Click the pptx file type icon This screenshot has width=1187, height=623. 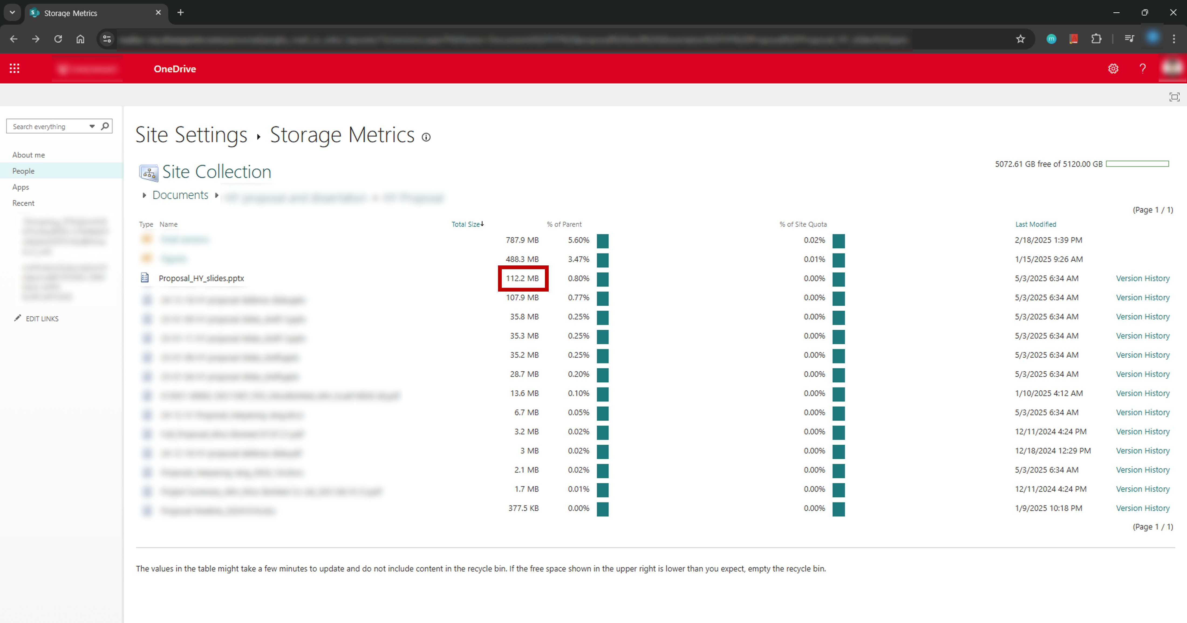tap(145, 278)
